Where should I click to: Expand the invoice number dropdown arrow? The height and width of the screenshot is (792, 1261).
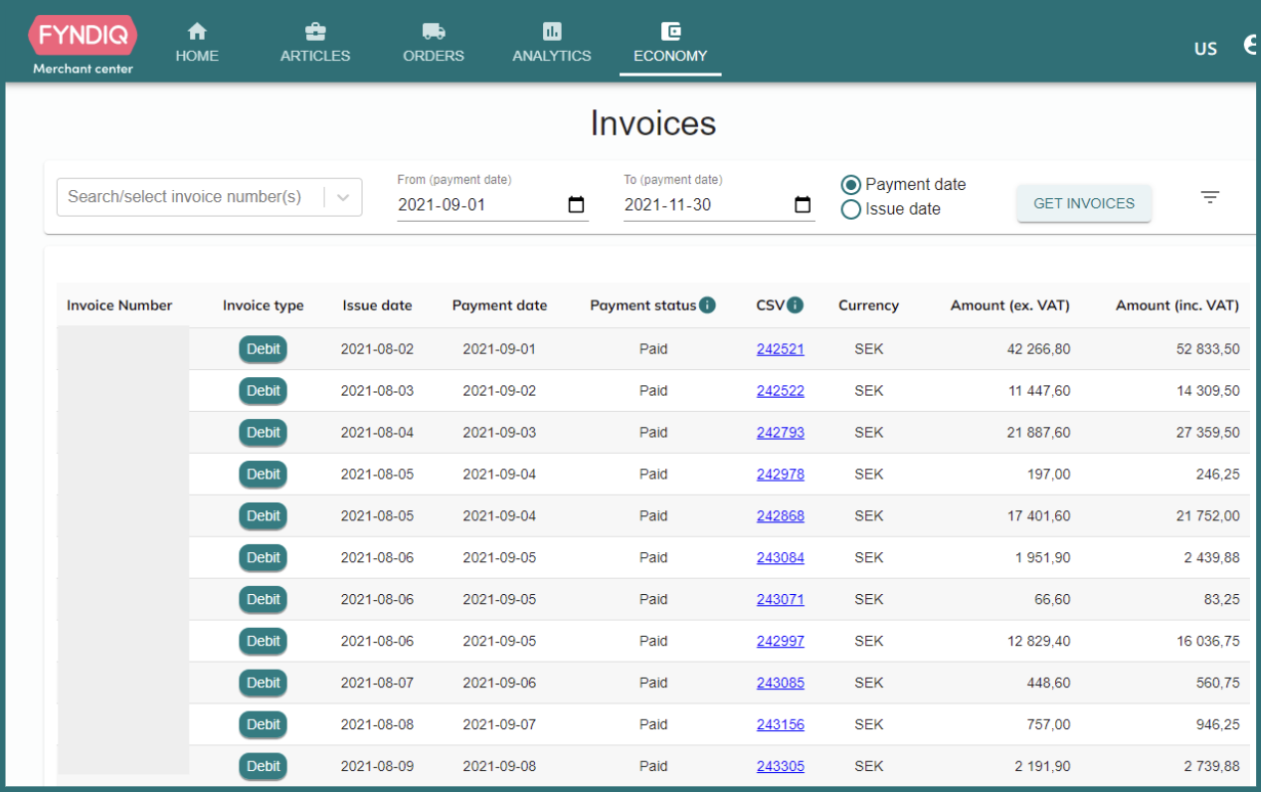pos(343,197)
